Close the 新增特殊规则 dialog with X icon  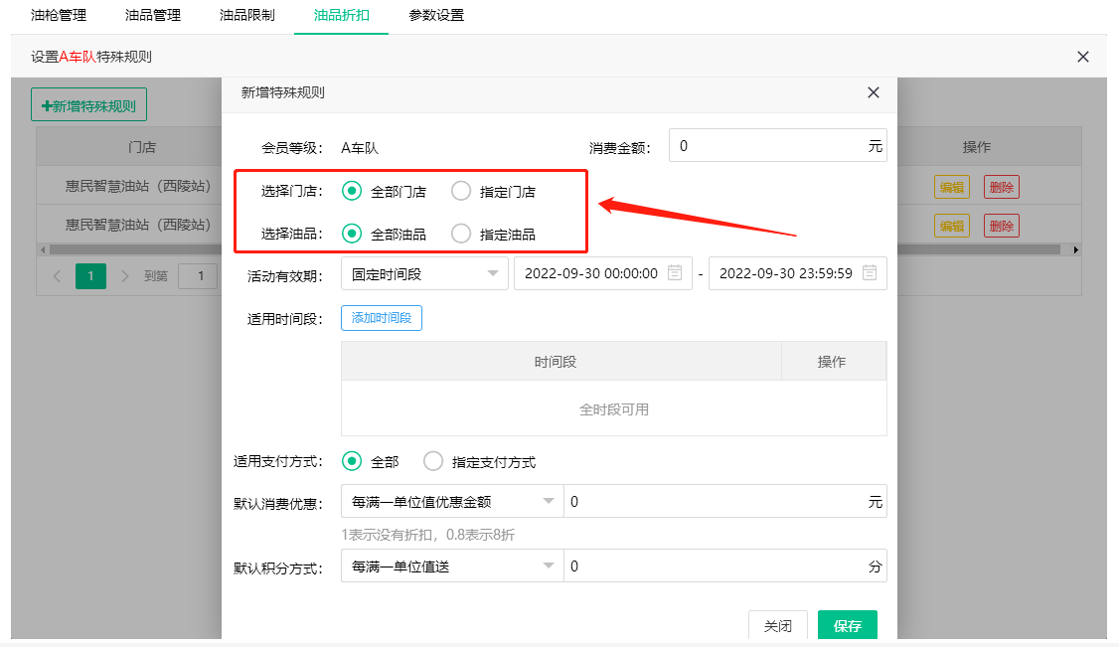click(x=874, y=92)
